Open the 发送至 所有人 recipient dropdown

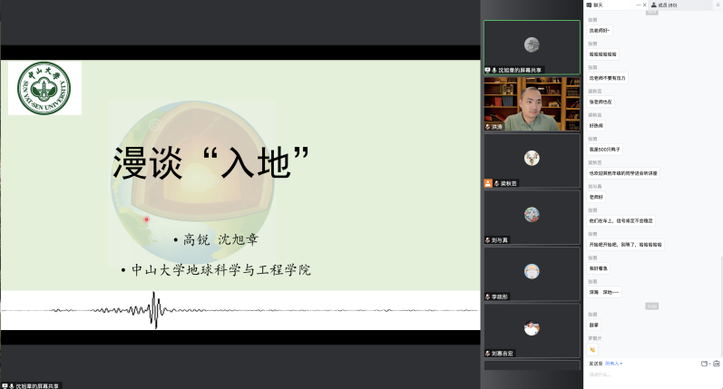[612, 363]
